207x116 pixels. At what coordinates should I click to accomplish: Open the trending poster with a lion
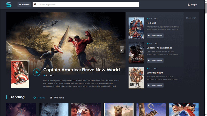click(119, 109)
